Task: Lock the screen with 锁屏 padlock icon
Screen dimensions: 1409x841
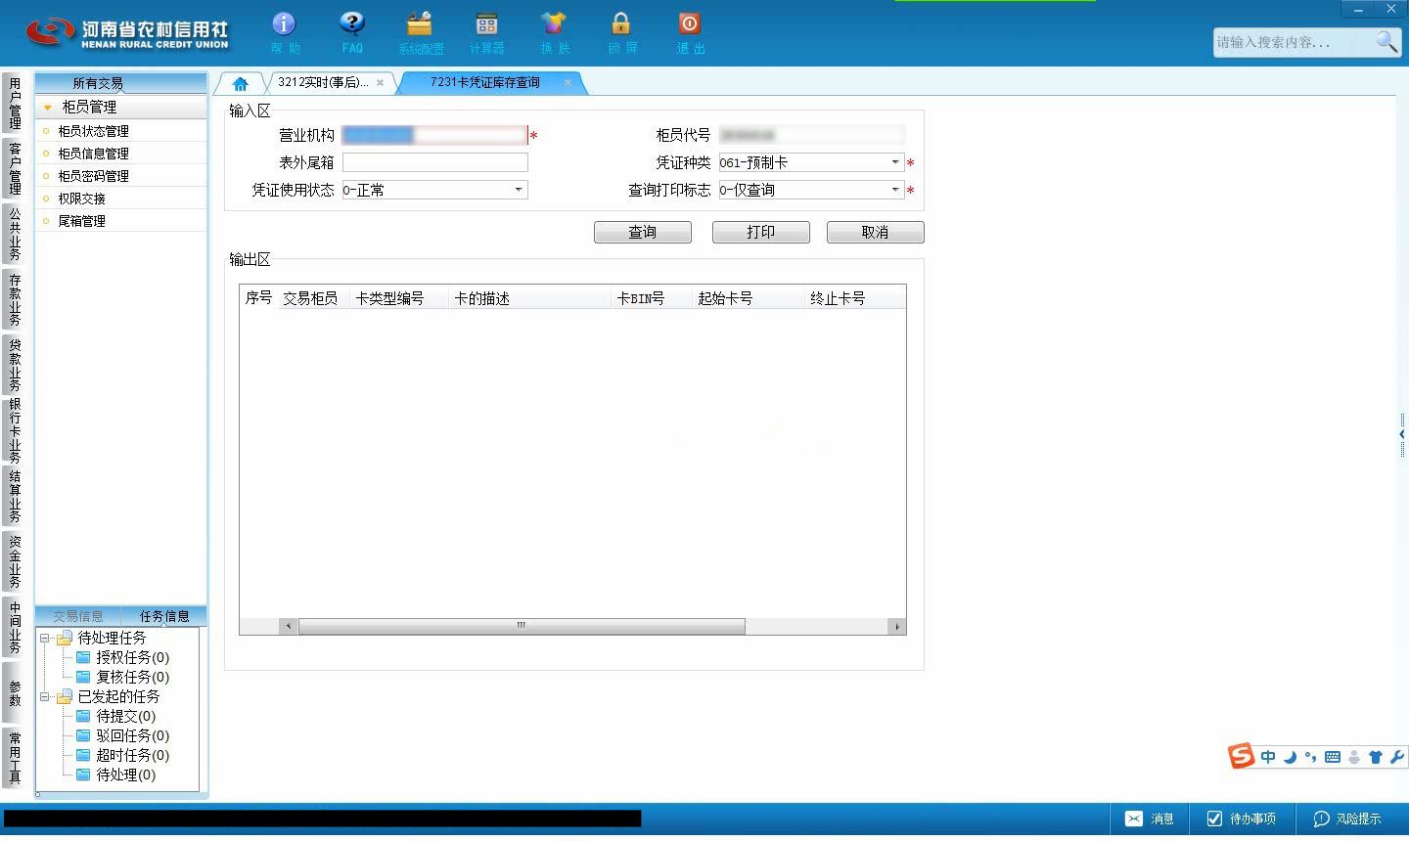Action: click(x=620, y=23)
